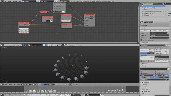Enable the Motion Blur checkbox
Image resolution: width=171 pixels, height=96 pixels.
pos(142,91)
